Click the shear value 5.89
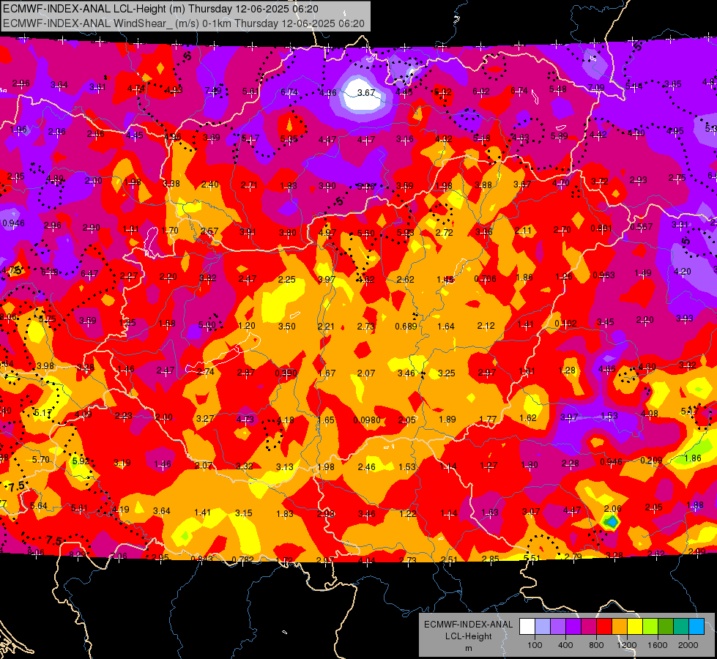The width and height of the screenshot is (717, 659). (x=559, y=135)
